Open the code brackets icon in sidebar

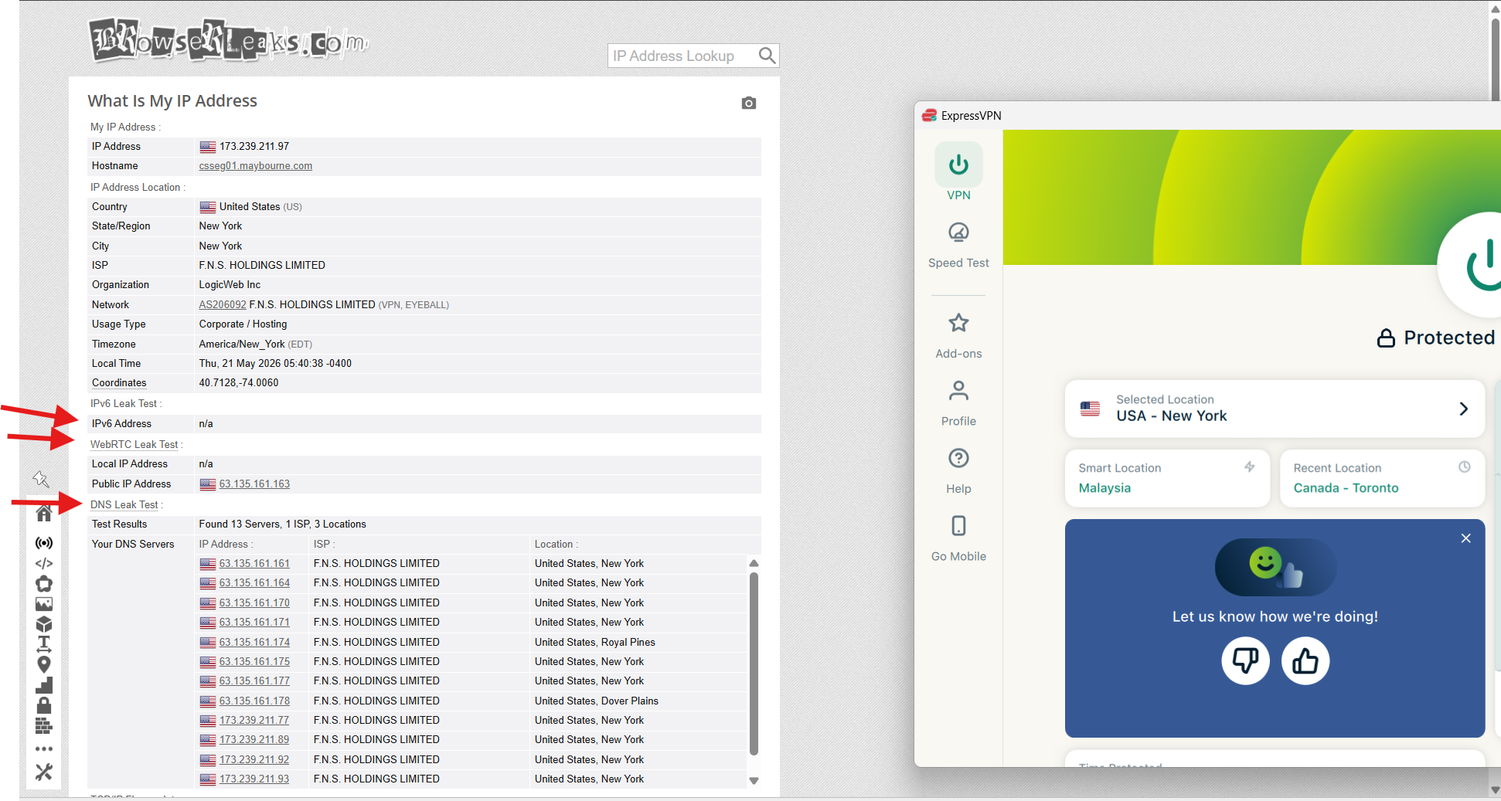coord(44,563)
